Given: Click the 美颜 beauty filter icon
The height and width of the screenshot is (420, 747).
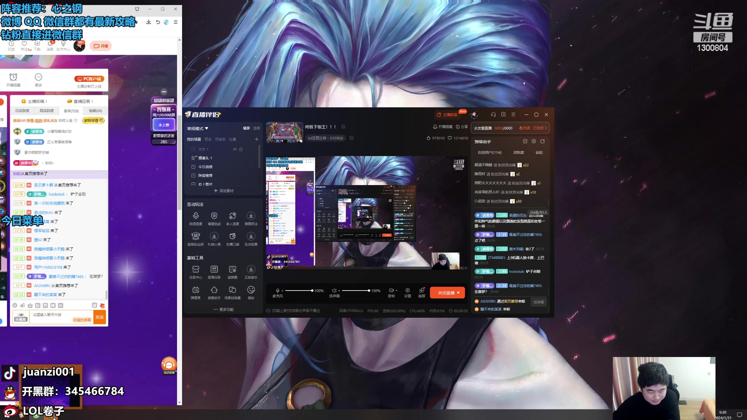Looking at the screenshot, I should (422, 291).
